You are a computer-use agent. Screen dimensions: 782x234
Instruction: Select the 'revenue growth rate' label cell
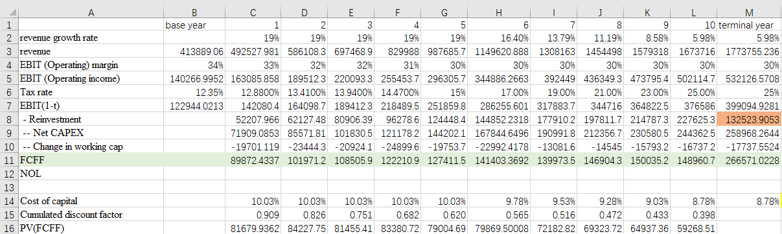pos(90,38)
